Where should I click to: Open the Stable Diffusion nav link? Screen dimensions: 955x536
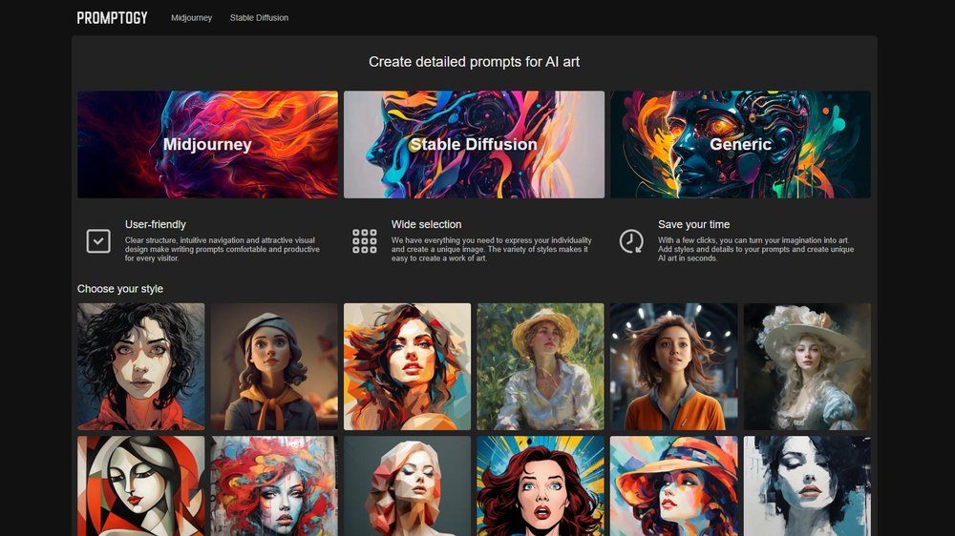click(x=259, y=17)
